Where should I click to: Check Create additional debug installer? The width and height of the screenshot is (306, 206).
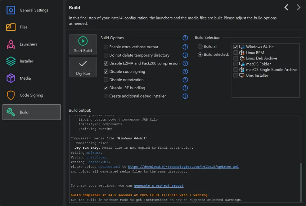[x=106, y=96]
